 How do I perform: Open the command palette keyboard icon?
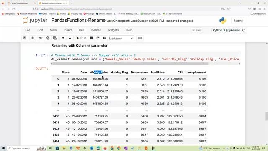(x=140, y=38)
